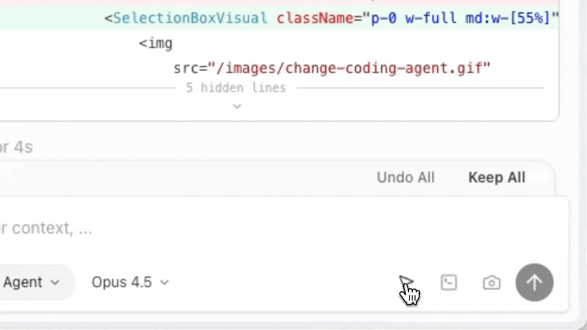
Task: Click the SelectionBoxVisual component name
Action: pyautogui.click(x=190, y=18)
